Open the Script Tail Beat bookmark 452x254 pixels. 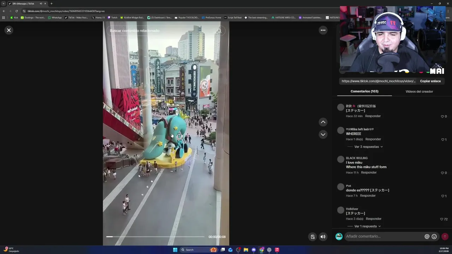tap(233, 17)
